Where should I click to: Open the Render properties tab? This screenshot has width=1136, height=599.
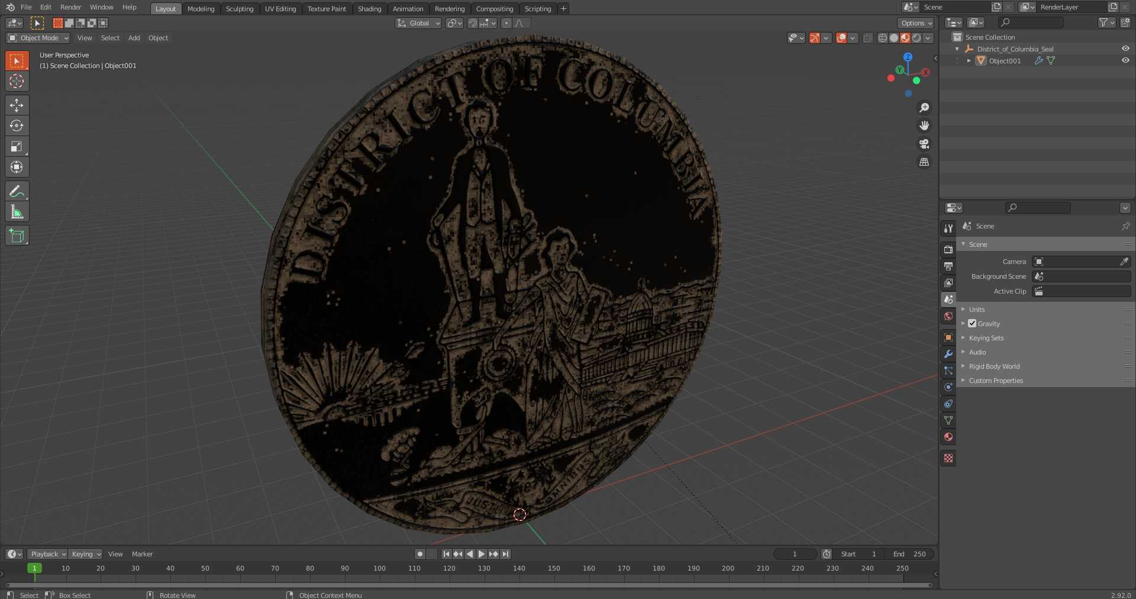[x=948, y=250]
